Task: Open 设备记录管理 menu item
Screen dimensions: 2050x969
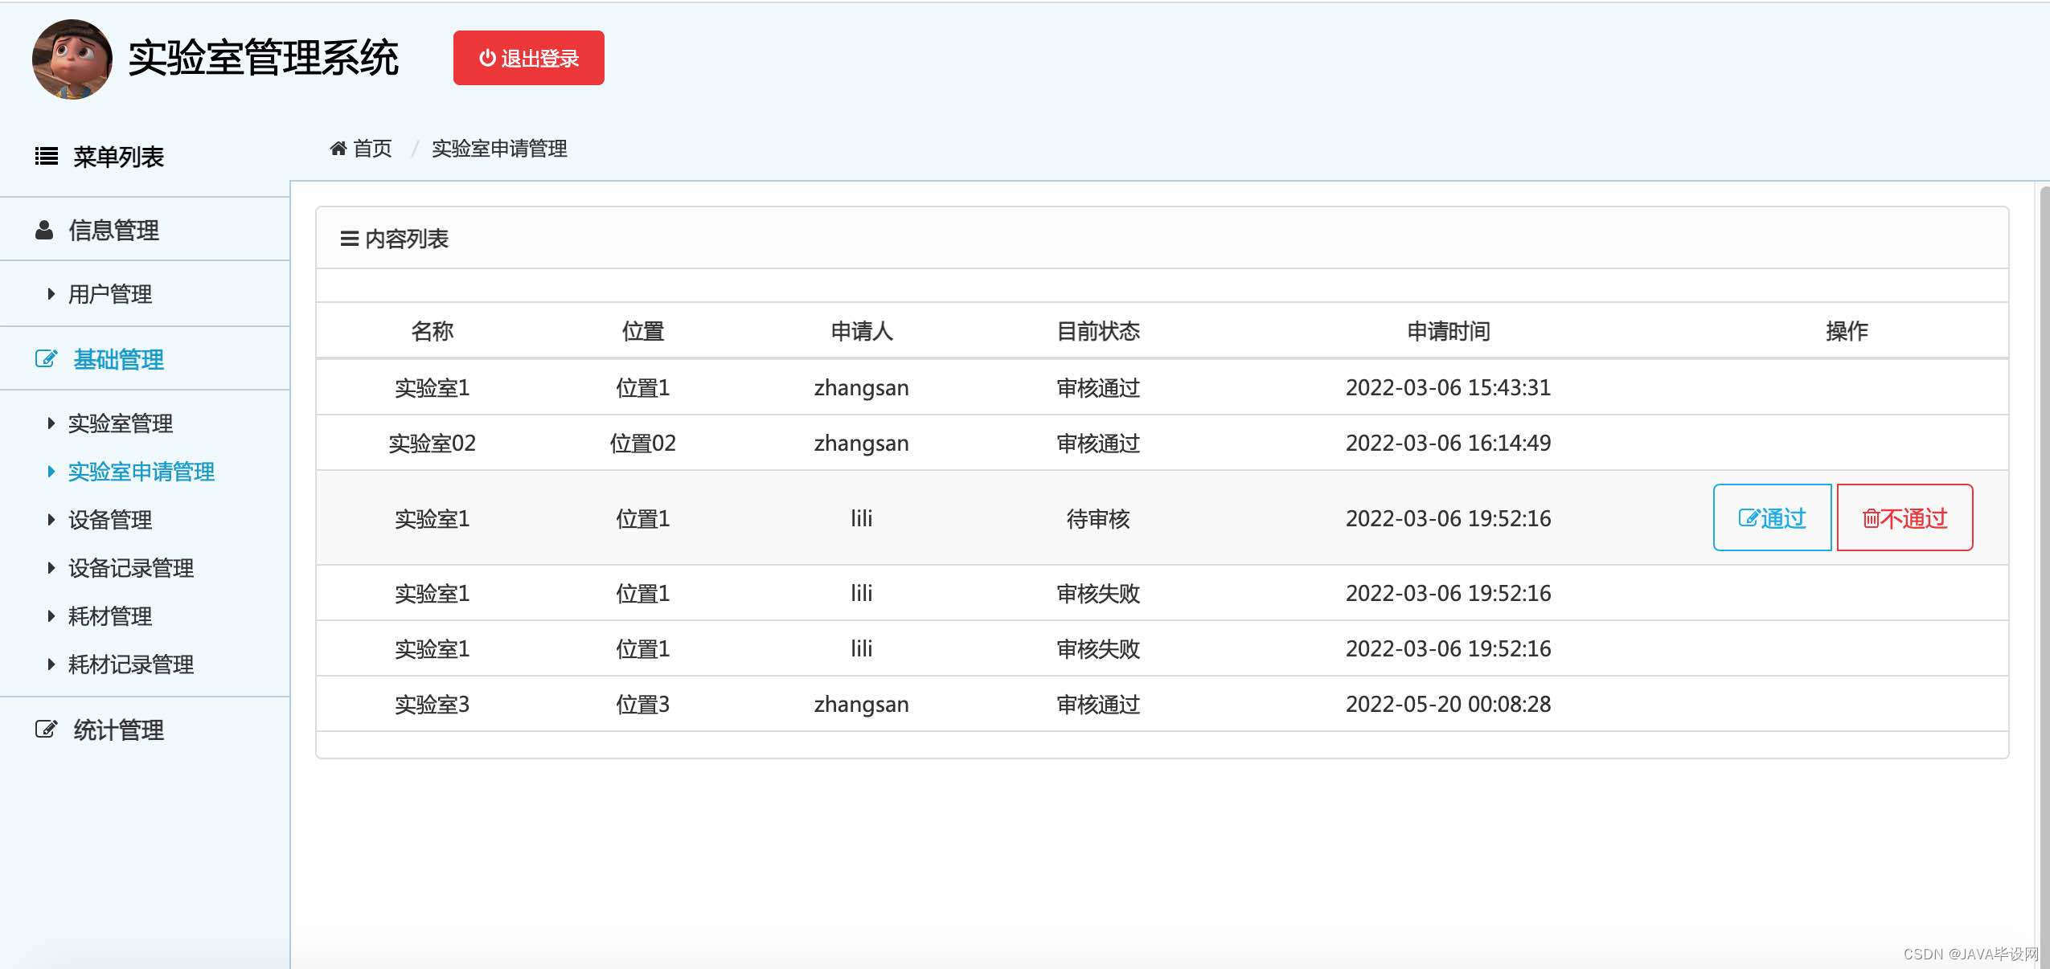Action: [x=131, y=568]
